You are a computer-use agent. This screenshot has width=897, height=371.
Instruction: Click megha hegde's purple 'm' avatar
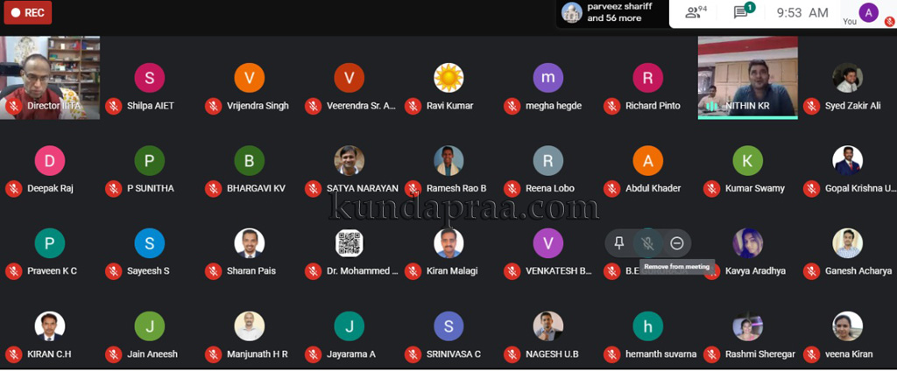point(548,79)
